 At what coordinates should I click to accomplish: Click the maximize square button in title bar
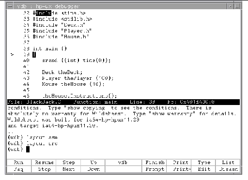point(237,6)
